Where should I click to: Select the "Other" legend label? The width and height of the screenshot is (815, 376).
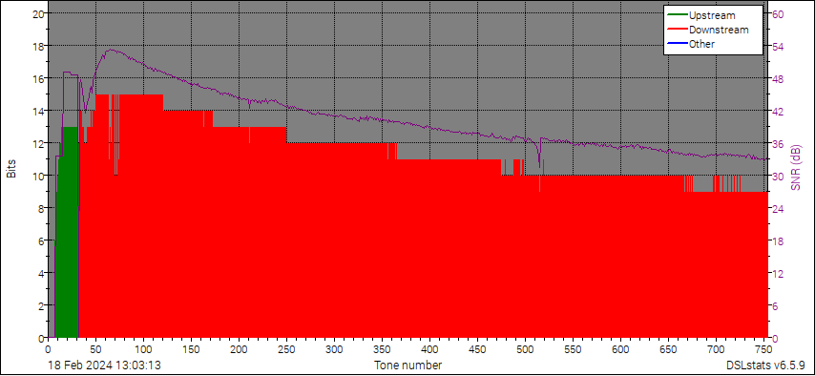(701, 44)
